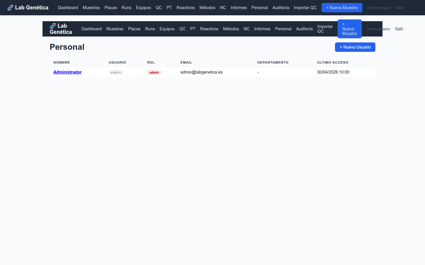This screenshot has height=265, width=425.
Task: Click Salir in the second navigation bar
Action: [x=399, y=29]
